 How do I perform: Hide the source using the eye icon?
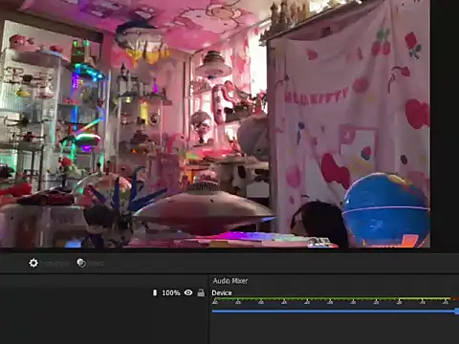point(188,292)
